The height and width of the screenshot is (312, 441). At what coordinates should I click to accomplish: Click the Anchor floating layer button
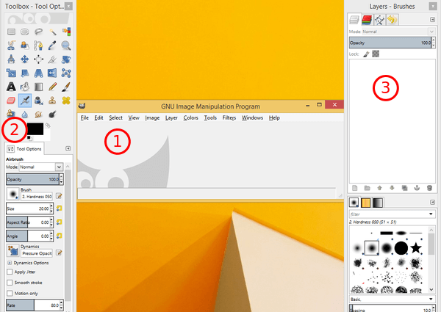point(417,188)
